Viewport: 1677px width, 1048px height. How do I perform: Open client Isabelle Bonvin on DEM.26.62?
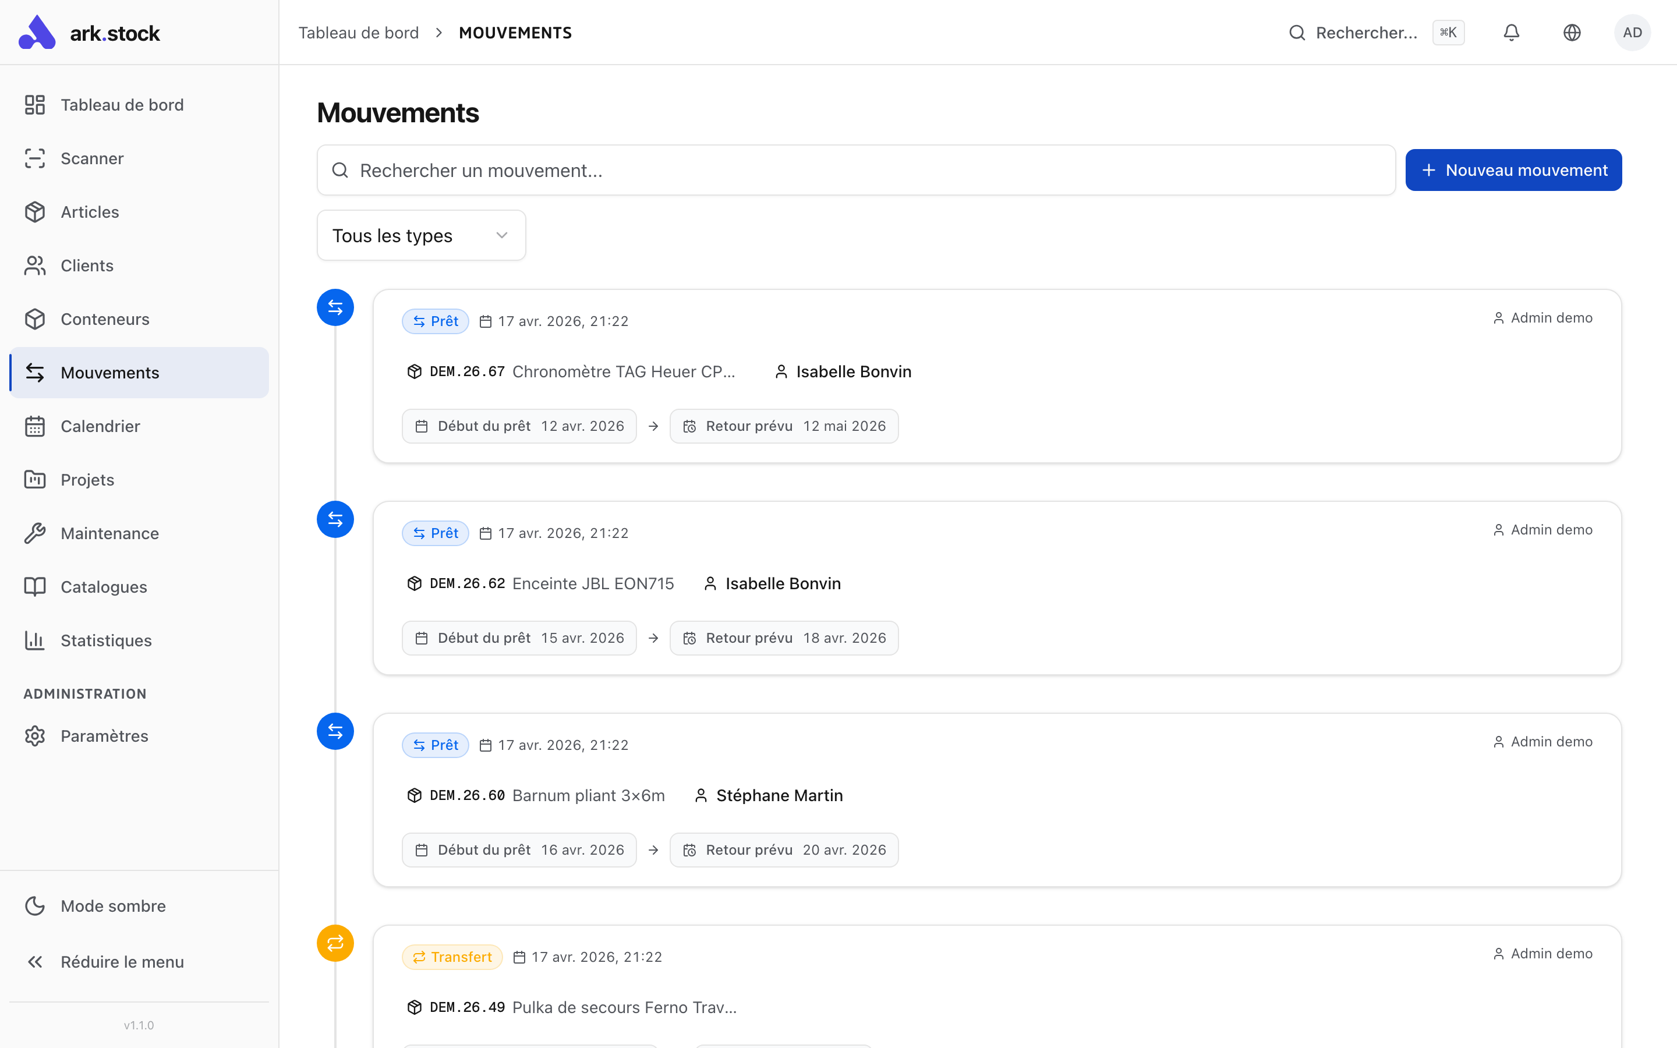tap(783, 583)
